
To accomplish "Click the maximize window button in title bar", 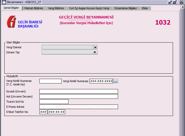I will pyautogui.click(x=175, y=2).
